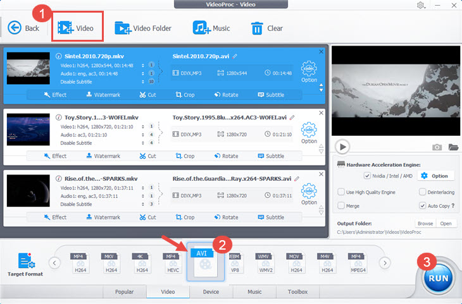Open Effect for Sintel video
The width and height of the screenshot is (462, 304).
pos(55,95)
